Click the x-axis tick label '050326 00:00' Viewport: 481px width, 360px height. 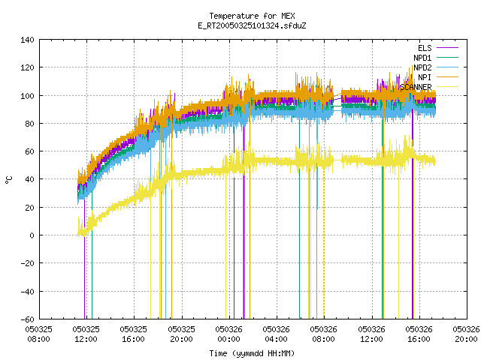pyautogui.click(x=228, y=334)
